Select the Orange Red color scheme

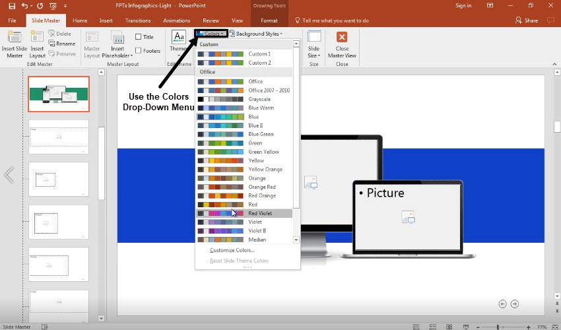click(x=244, y=187)
